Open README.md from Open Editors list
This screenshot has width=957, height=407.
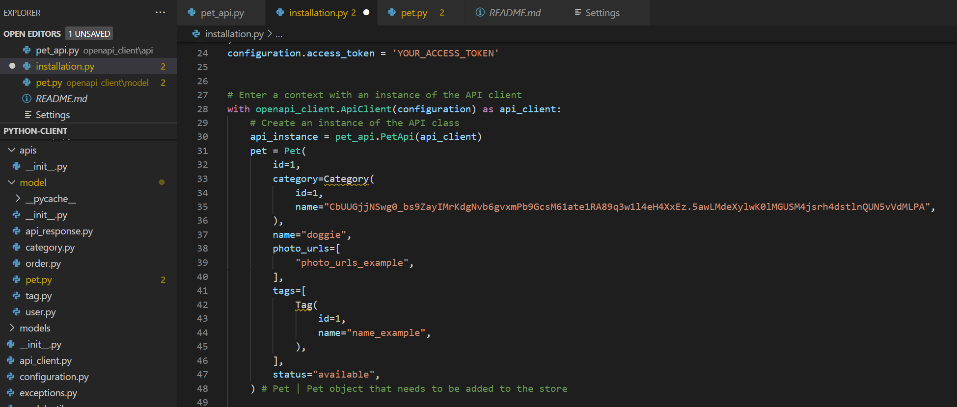88,99
